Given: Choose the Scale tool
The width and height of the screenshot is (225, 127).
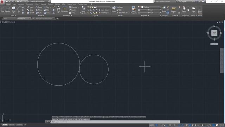Looking at the screenshot, I should [x=38, y=13].
